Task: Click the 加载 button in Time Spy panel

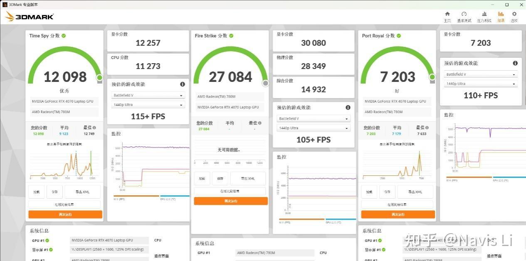Action: 37,192
